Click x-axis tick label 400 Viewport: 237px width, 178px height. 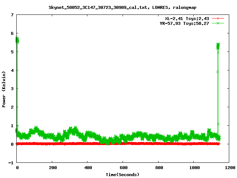tap(88, 168)
